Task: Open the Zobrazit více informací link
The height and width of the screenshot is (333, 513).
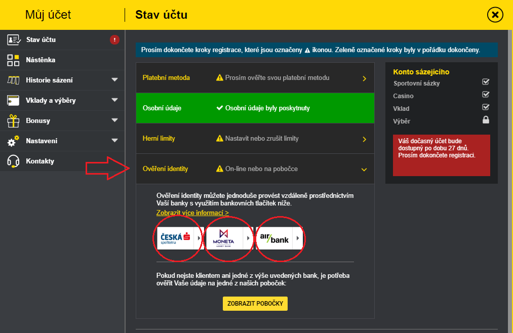Action: (192, 213)
